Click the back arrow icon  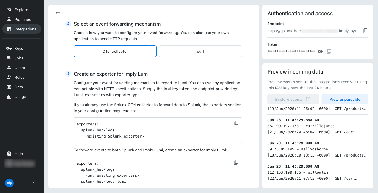[x=58, y=13]
